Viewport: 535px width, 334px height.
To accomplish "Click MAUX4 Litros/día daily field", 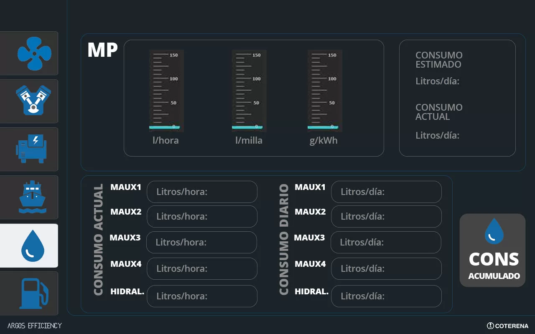I will coord(386,268).
